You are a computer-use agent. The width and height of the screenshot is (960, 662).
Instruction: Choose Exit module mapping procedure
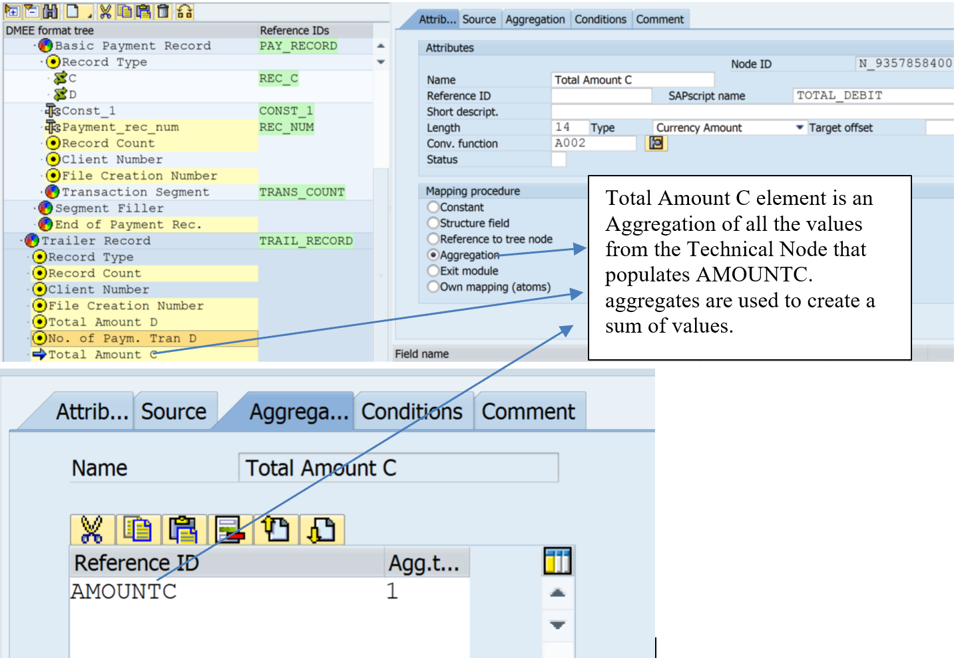433,271
